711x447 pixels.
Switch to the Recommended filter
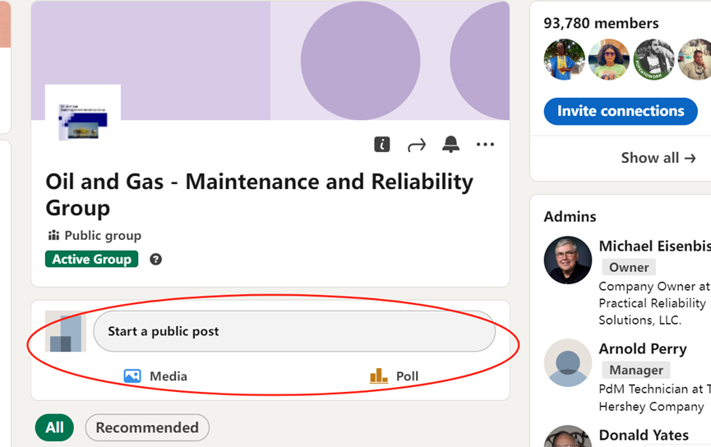point(147,427)
